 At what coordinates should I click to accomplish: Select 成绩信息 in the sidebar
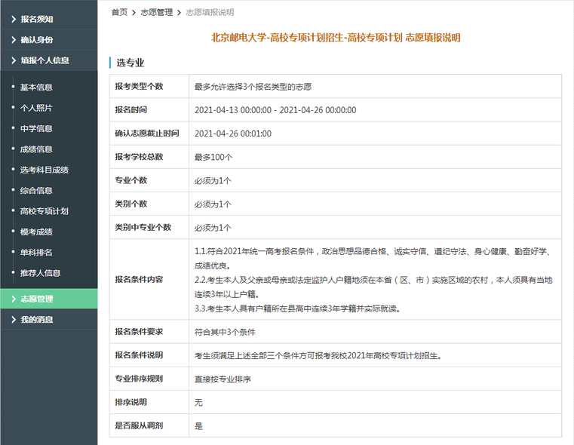click(36, 149)
